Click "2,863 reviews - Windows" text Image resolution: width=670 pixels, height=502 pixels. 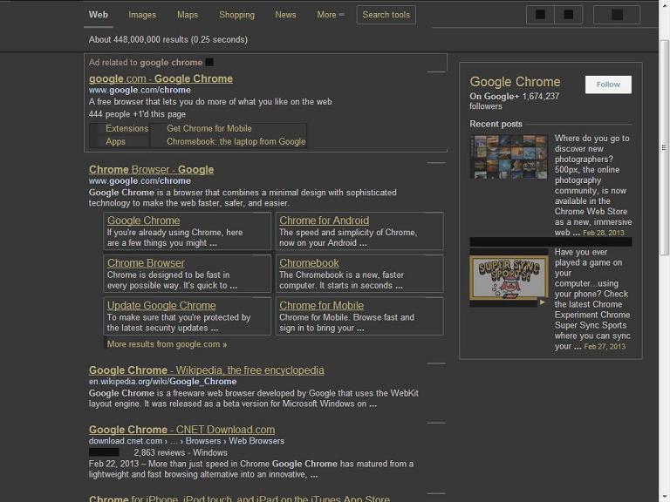(x=181, y=452)
